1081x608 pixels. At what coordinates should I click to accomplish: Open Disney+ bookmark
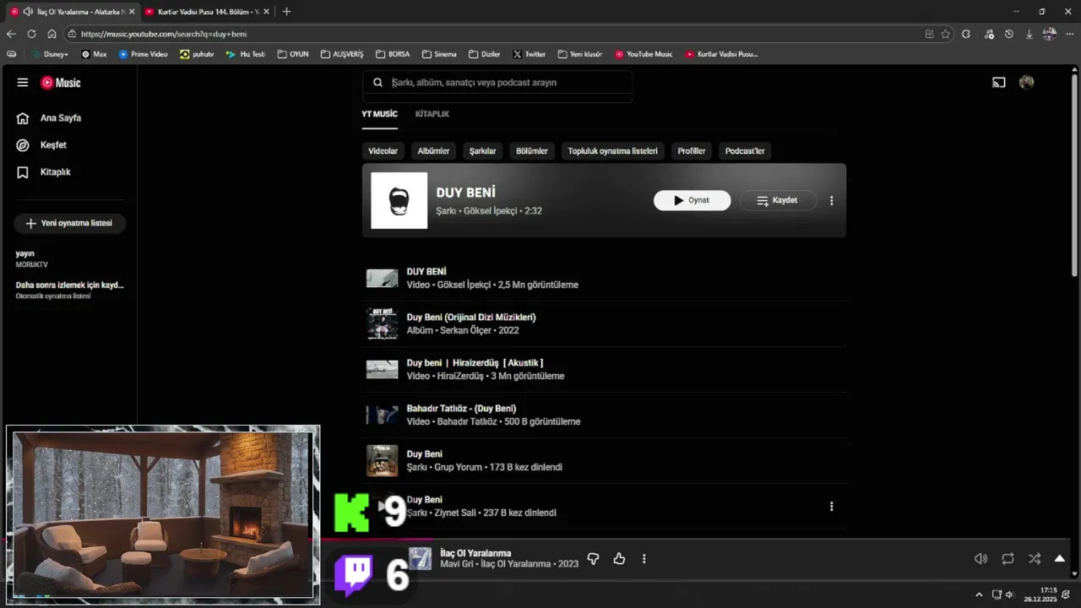50,54
